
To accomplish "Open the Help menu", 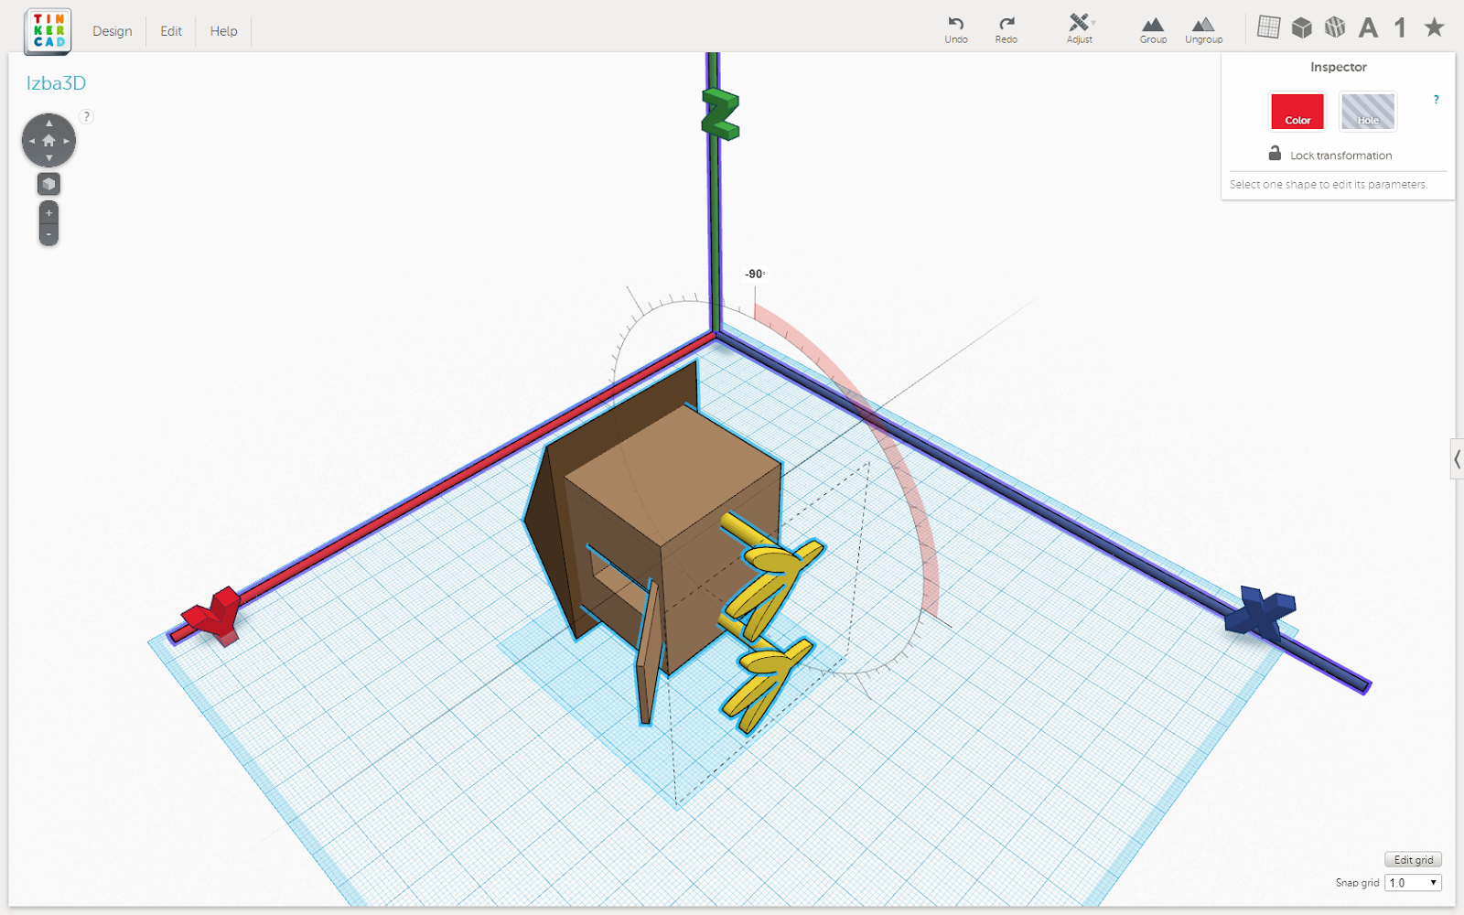I will (x=223, y=31).
